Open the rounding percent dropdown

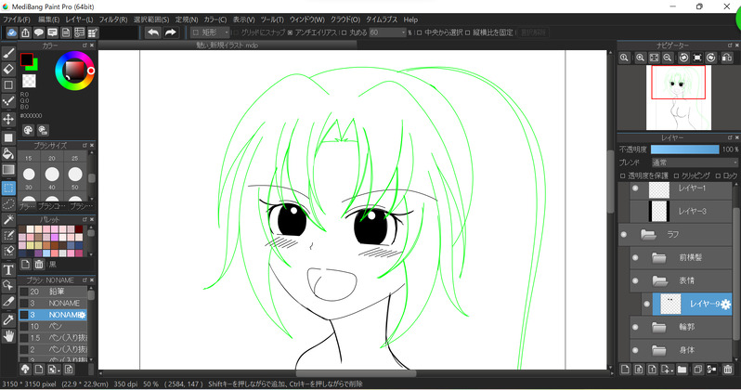click(387, 32)
